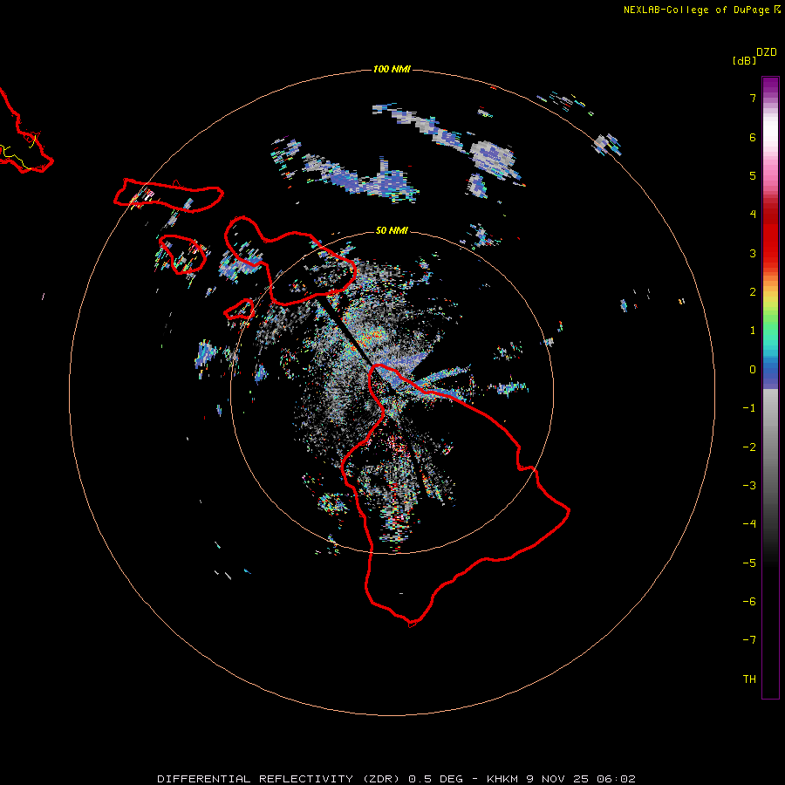
Task: Click the -7 value on color scale
Action: [749, 640]
